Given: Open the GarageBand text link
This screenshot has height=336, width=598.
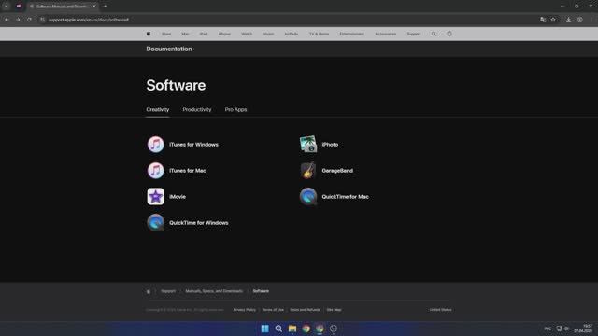Looking at the screenshot, I should pos(337,171).
